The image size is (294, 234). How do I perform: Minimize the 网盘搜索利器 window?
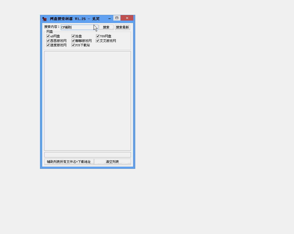click(x=110, y=18)
